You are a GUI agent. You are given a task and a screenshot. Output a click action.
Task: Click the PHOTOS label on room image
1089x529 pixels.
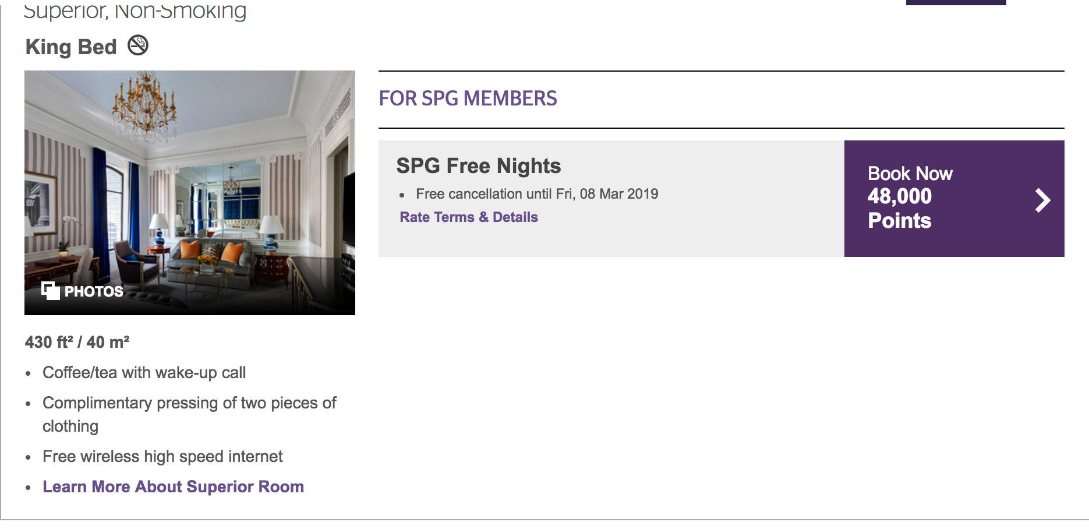tap(94, 291)
